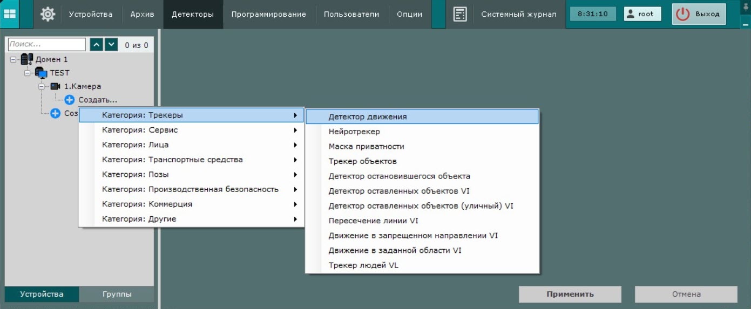Open the system journal document icon

(x=460, y=14)
